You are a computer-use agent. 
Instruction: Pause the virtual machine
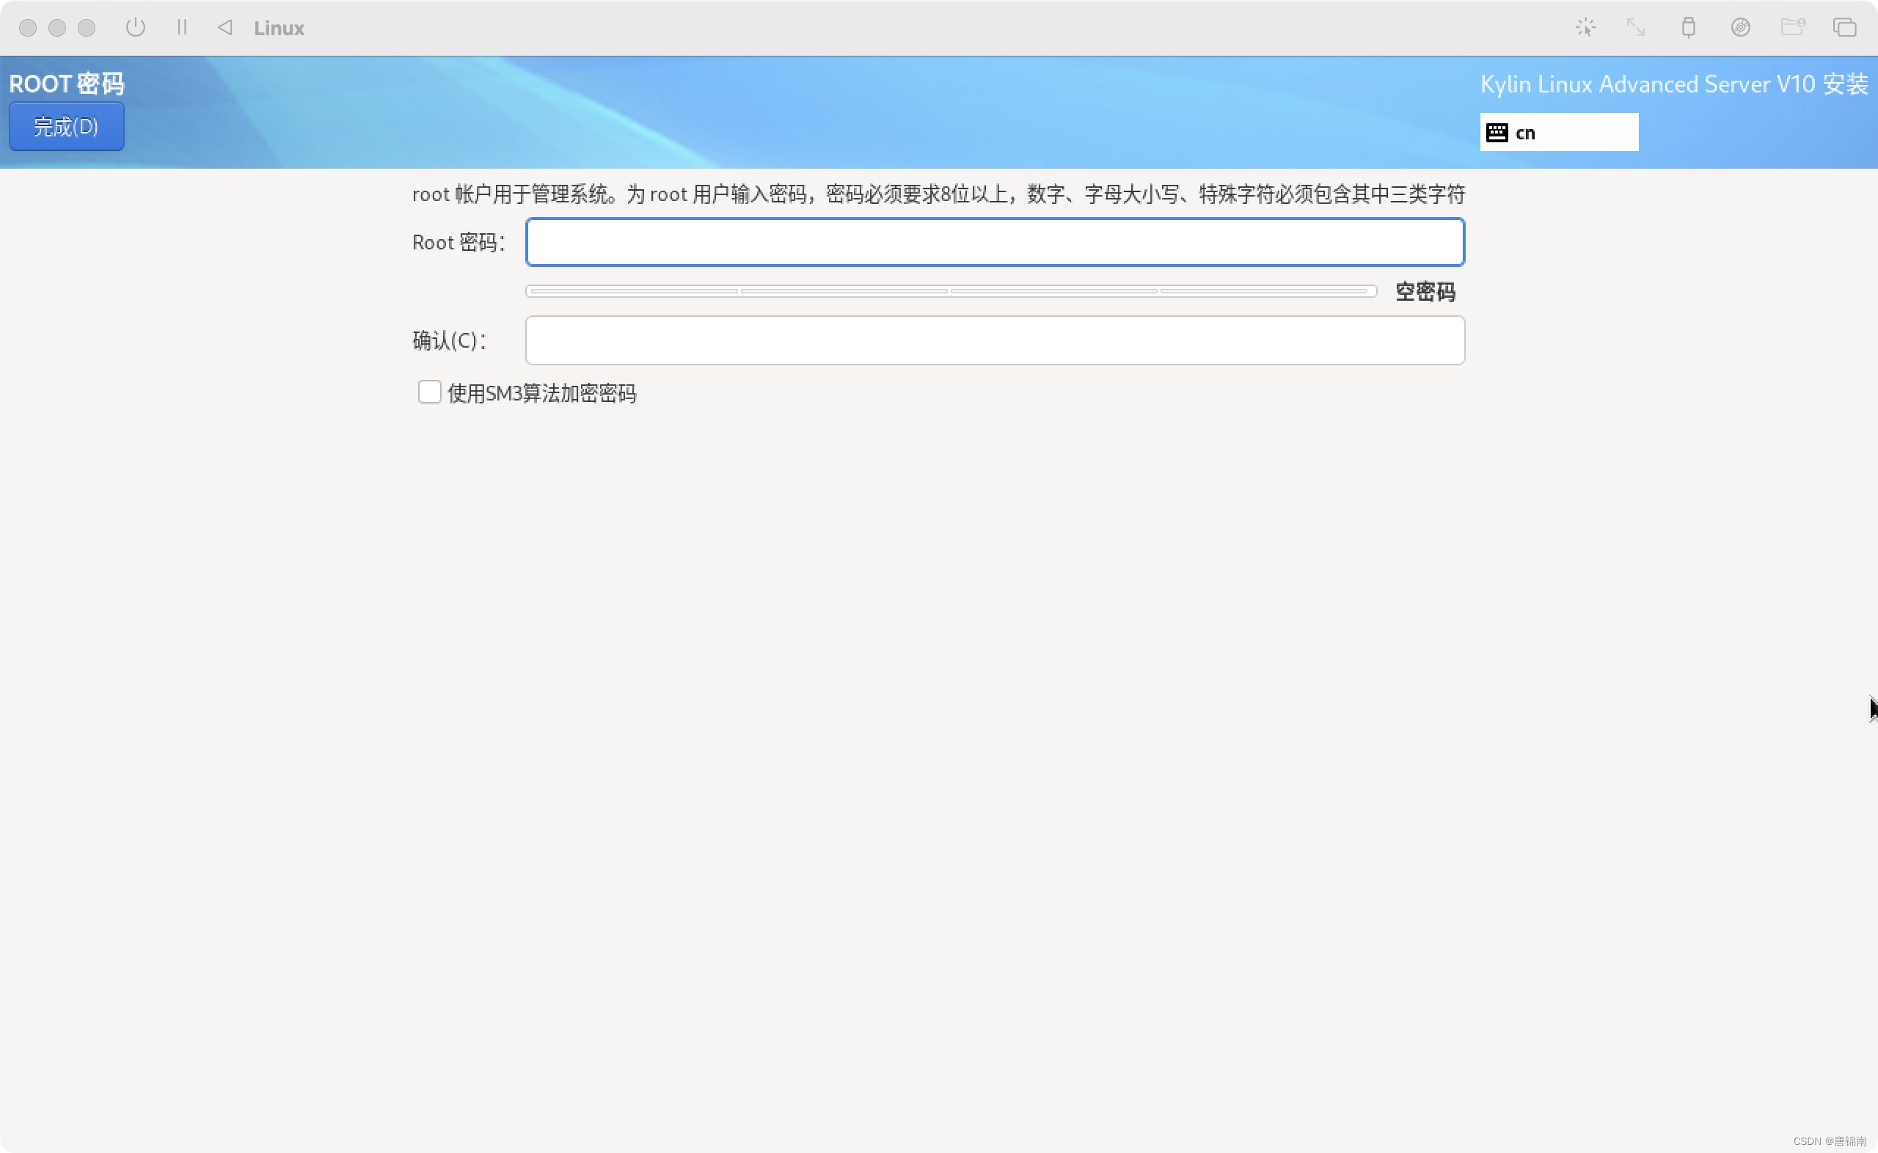point(181,27)
